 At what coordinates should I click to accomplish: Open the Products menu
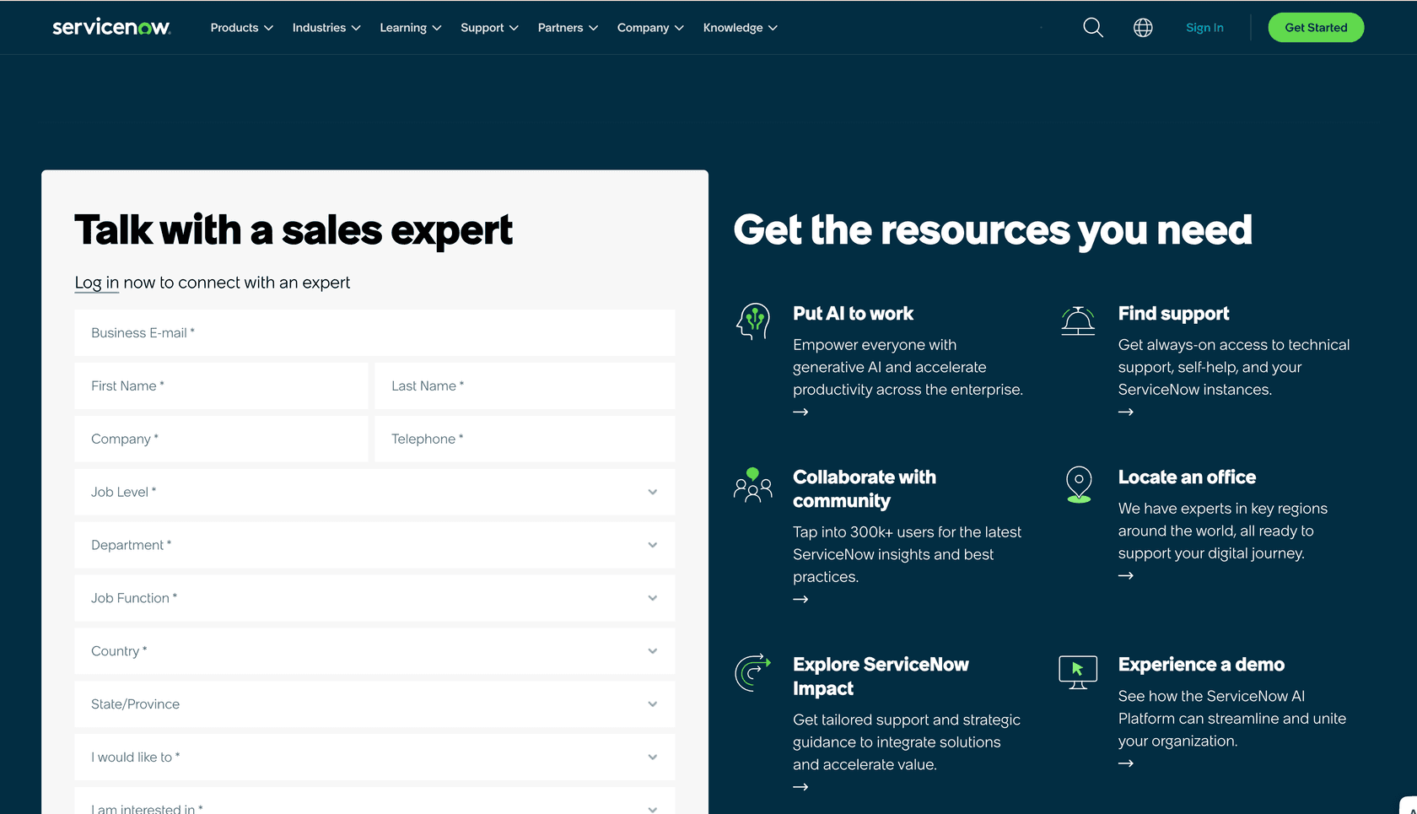click(242, 28)
